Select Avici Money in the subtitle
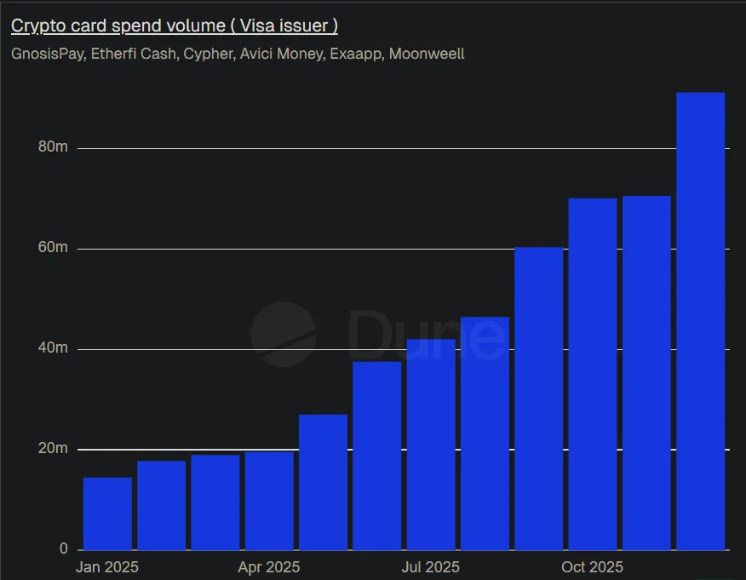This screenshot has height=580, width=746. pos(282,53)
